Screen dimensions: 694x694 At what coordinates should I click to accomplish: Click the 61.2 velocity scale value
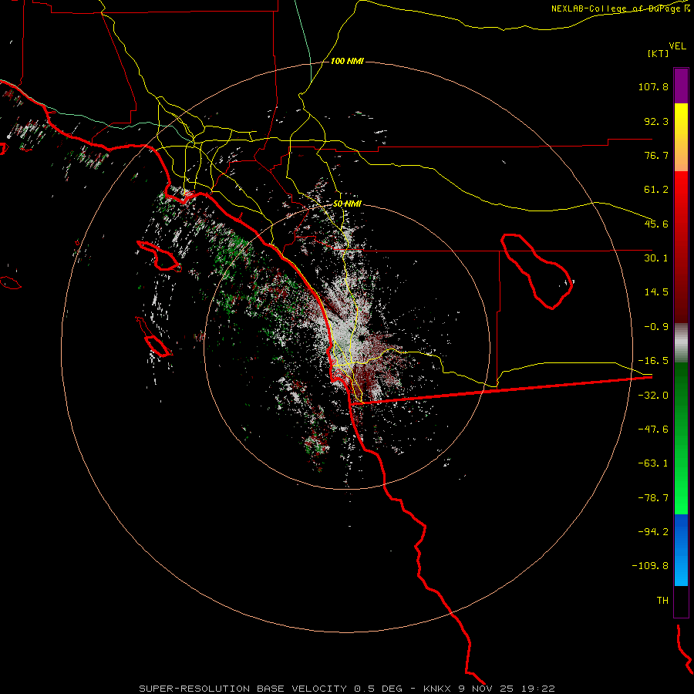pos(656,190)
